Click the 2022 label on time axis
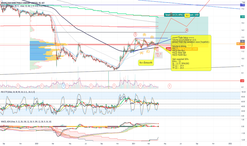Image resolution: width=247 pixels, height=146 pixels. click(230, 143)
